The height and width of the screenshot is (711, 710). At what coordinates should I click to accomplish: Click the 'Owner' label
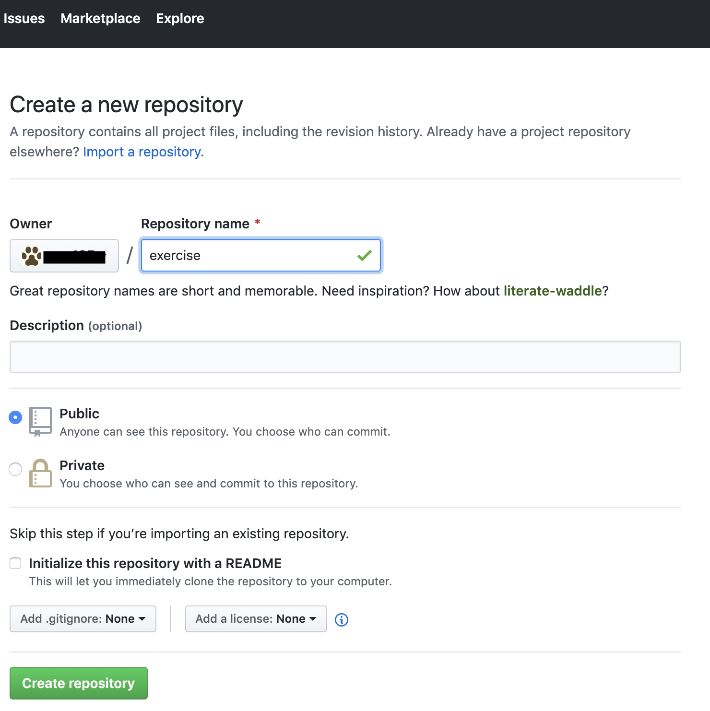point(31,224)
